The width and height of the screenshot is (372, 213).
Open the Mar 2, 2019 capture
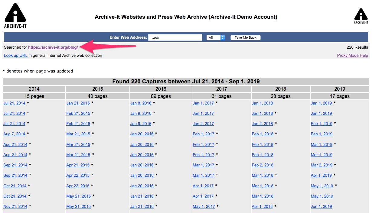321,165
